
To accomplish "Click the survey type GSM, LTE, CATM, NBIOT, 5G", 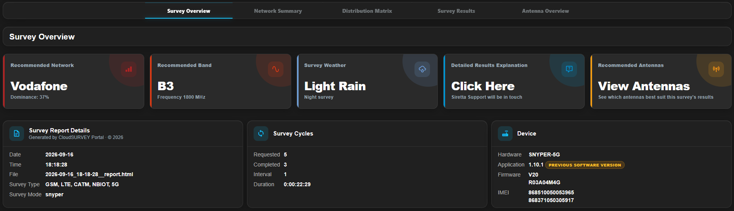I will click(82, 184).
